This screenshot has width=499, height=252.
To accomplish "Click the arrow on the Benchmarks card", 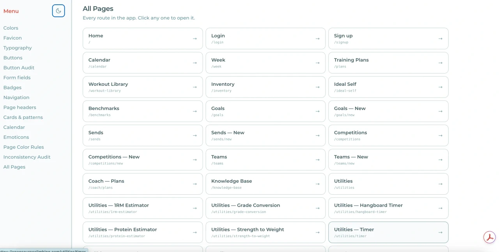I will click(x=195, y=111).
